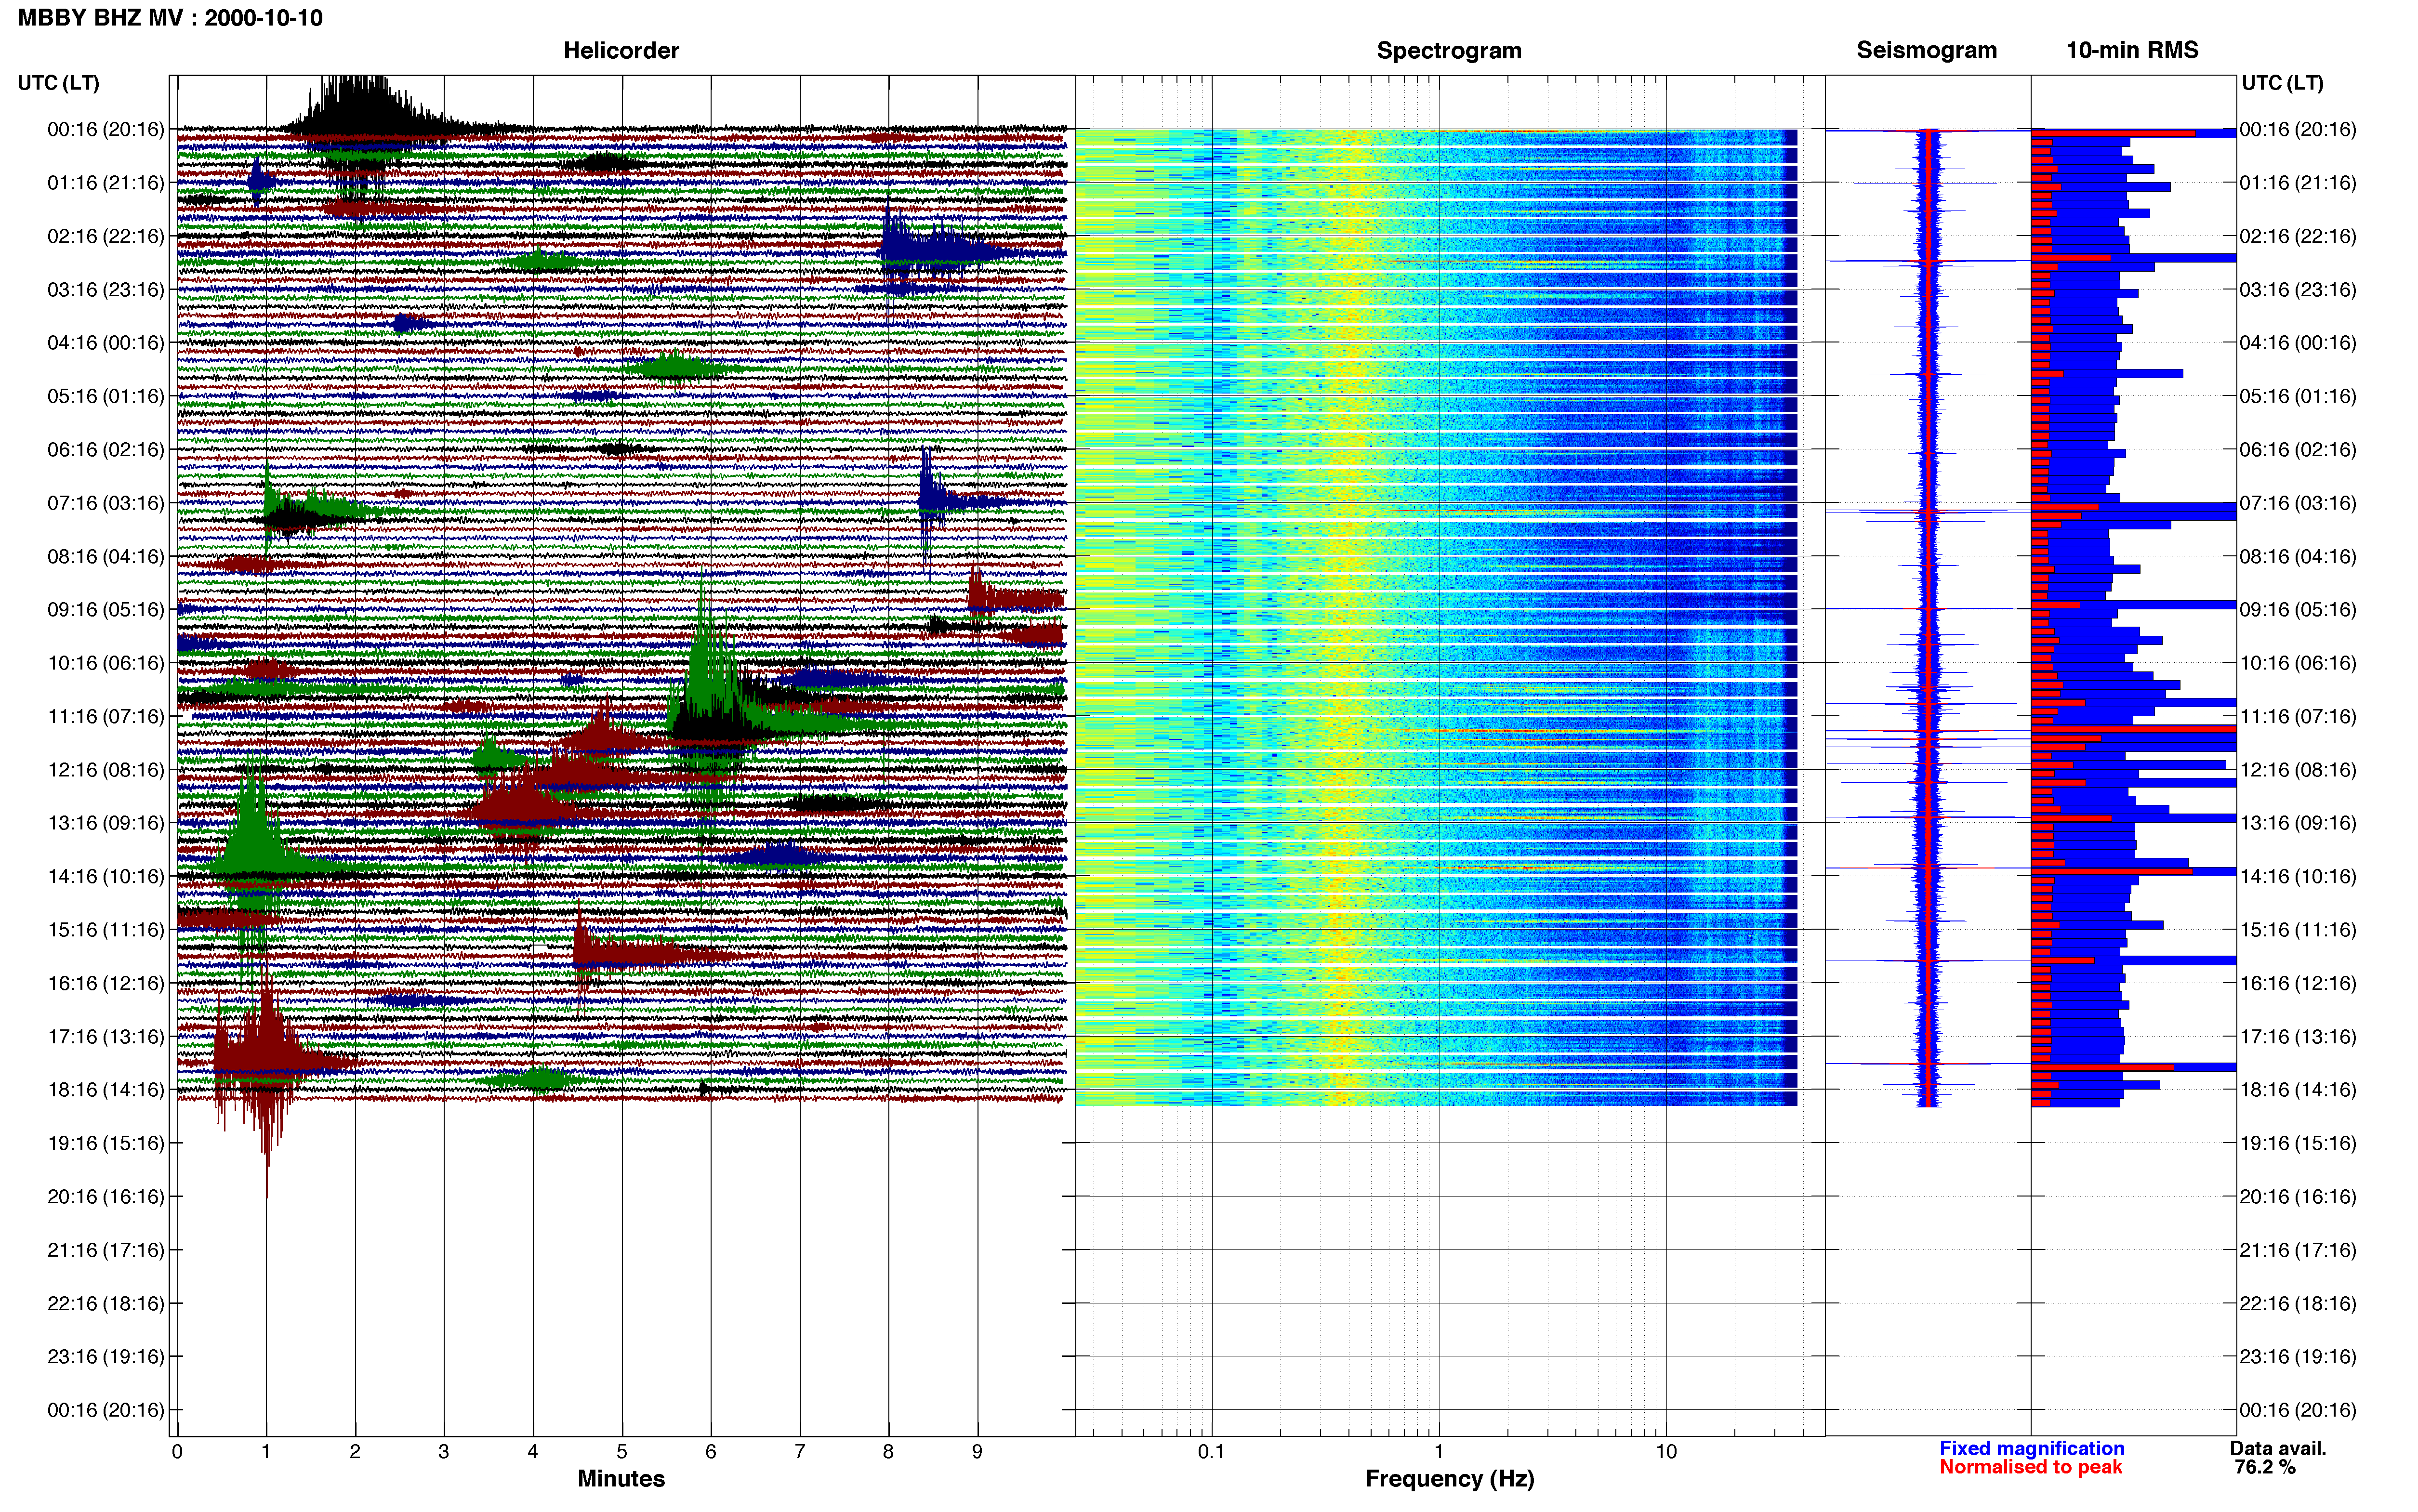This screenshot has height=1512, width=2418.
Task: Click left axis label '10:16 (06:16)'
Action: (x=106, y=663)
